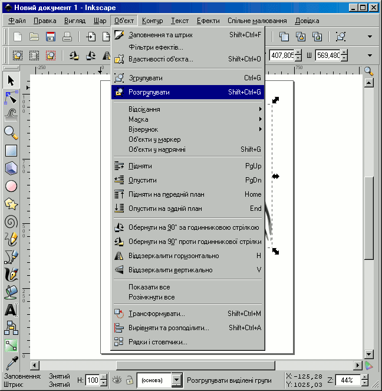Click the zoom percentage field 44%
The image size is (382, 391).
point(348,380)
